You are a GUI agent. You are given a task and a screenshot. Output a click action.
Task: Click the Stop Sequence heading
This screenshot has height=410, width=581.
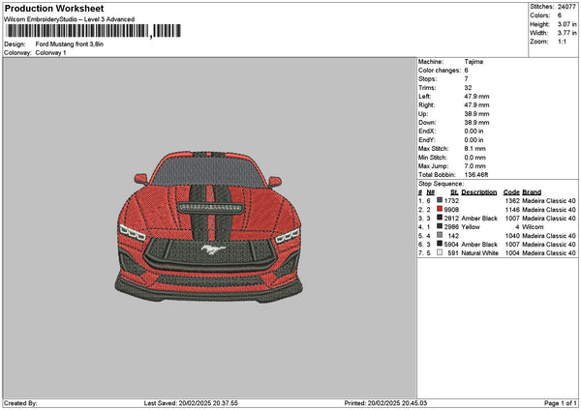click(441, 183)
